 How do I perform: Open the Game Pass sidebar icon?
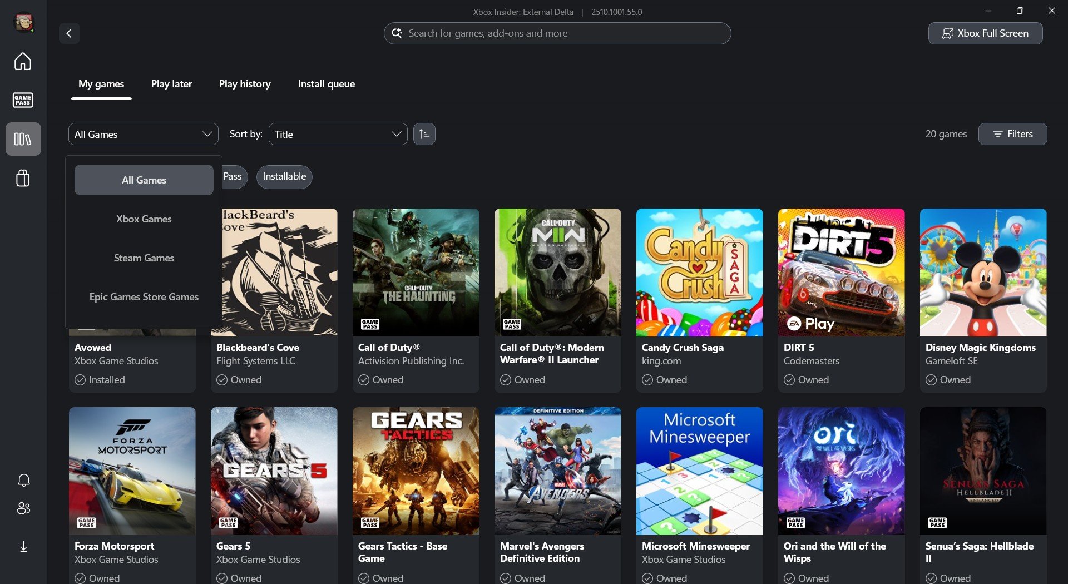[23, 100]
